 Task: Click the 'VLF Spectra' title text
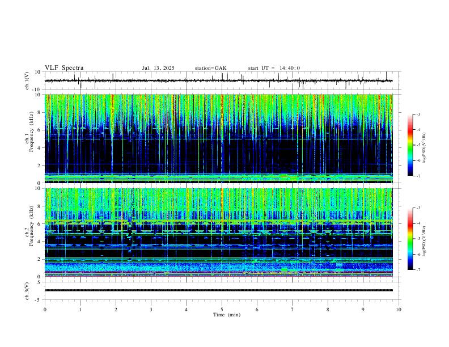click(x=64, y=68)
